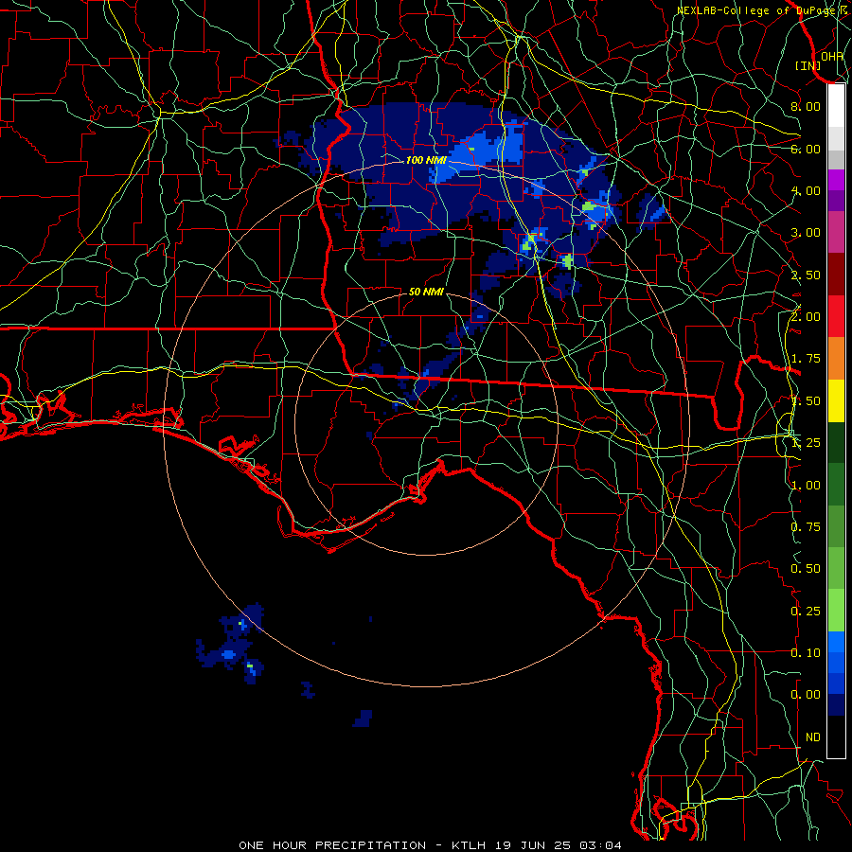The width and height of the screenshot is (852, 852).
Task: Click the white swatch in the color scale
Action: (836, 106)
